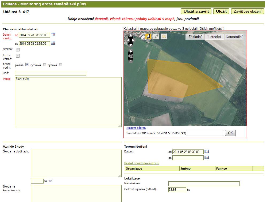The height and width of the screenshot is (202, 267).
Task: Focus Terénní šetření od date field
Action: (x=188, y=152)
